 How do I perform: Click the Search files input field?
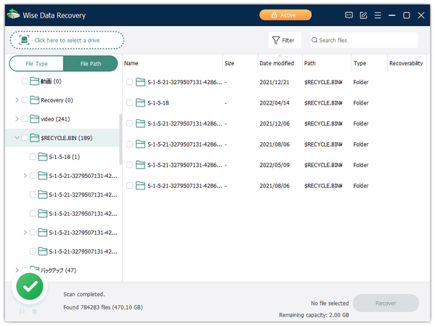pos(364,40)
